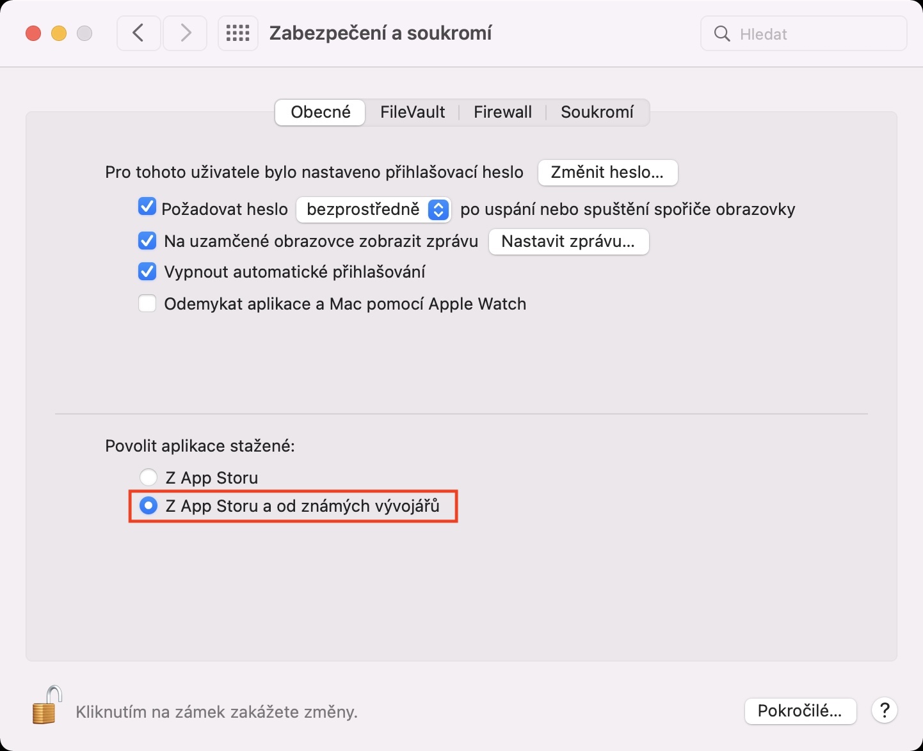This screenshot has width=923, height=751.
Task: Click the magnifying glass search icon
Action: click(x=722, y=34)
